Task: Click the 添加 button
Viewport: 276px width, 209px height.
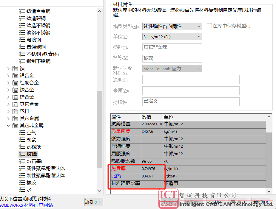Action: point(94,202)
